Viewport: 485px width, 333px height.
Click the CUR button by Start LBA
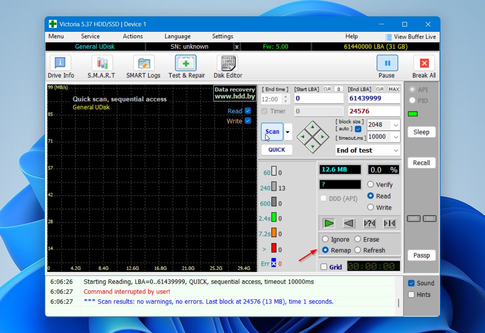(327, 89)
